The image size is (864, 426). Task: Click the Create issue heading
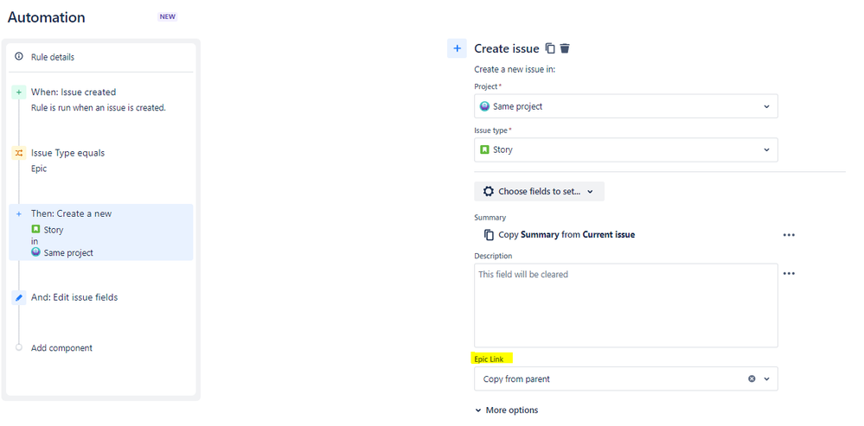(x=507, y=48)
